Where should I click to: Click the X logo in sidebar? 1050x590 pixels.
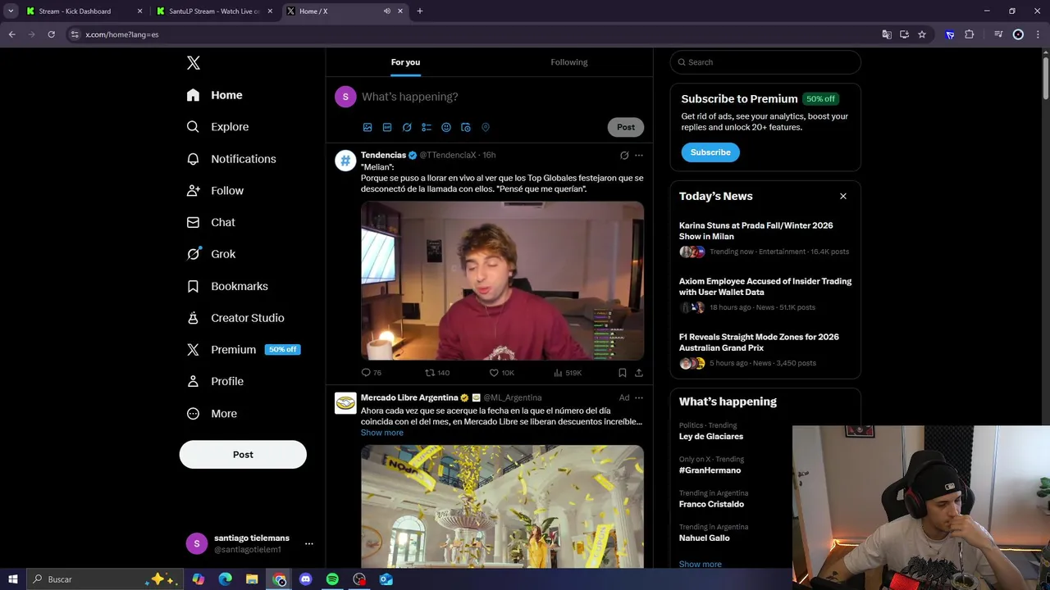[193, 63]
